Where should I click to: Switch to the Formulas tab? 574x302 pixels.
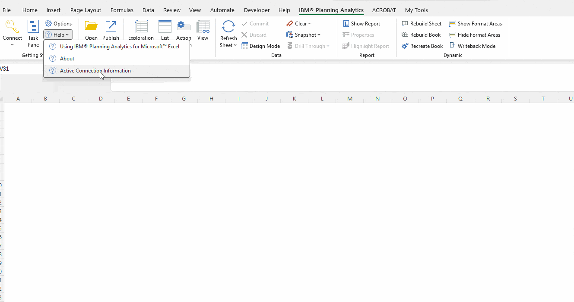click(122, 10)
